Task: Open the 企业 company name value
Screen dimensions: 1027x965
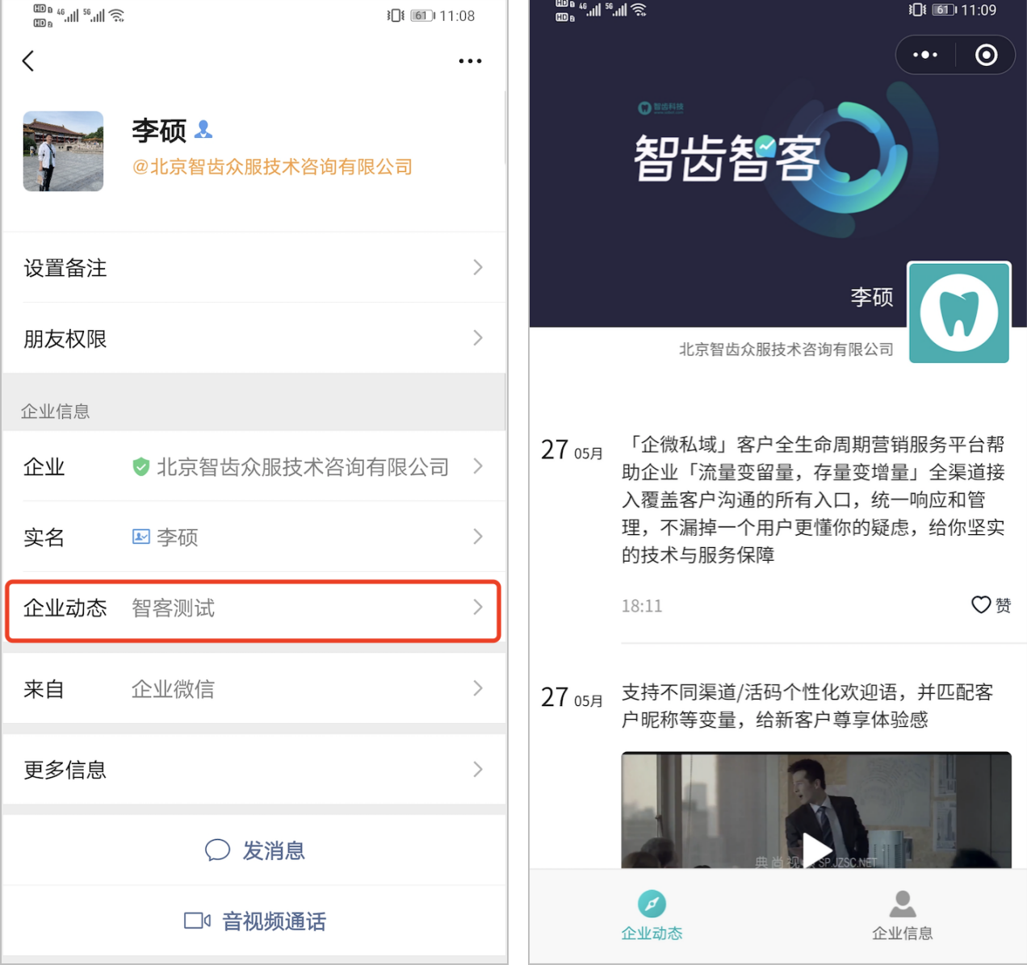Action: [303, 467]
